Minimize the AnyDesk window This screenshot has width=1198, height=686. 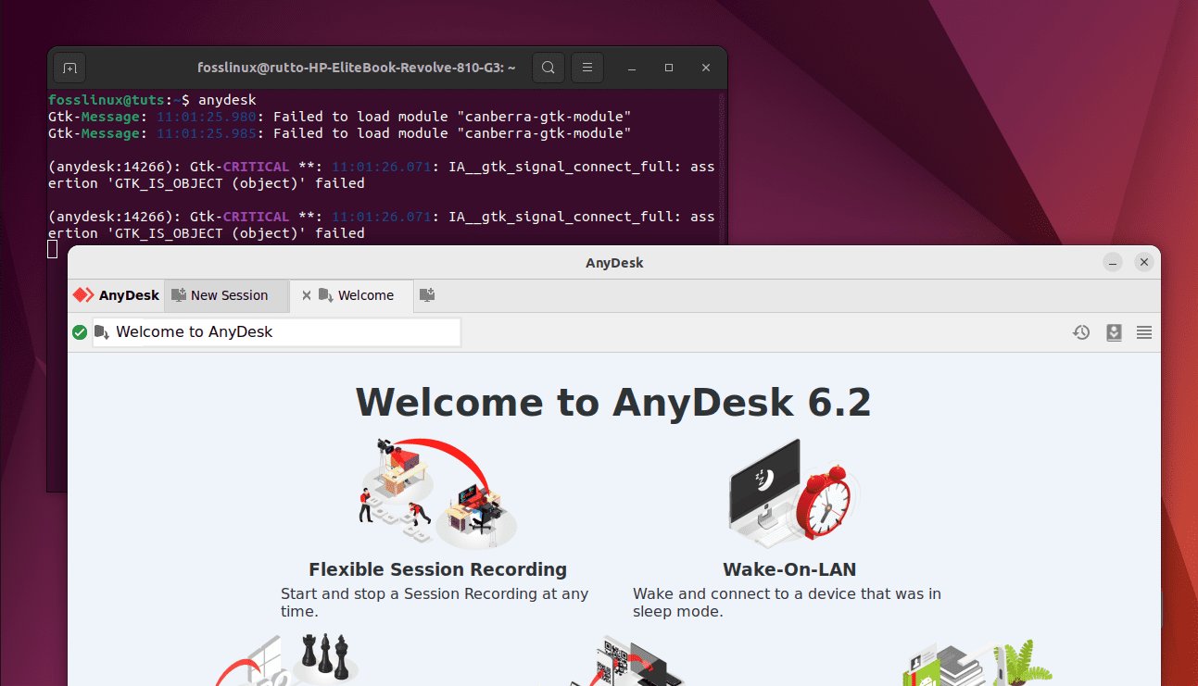[x=1113, y=263]
